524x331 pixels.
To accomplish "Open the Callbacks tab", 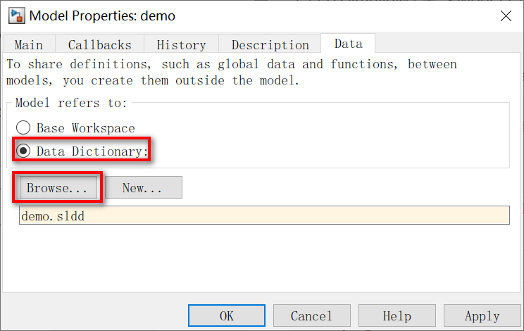I will (99, 44).
